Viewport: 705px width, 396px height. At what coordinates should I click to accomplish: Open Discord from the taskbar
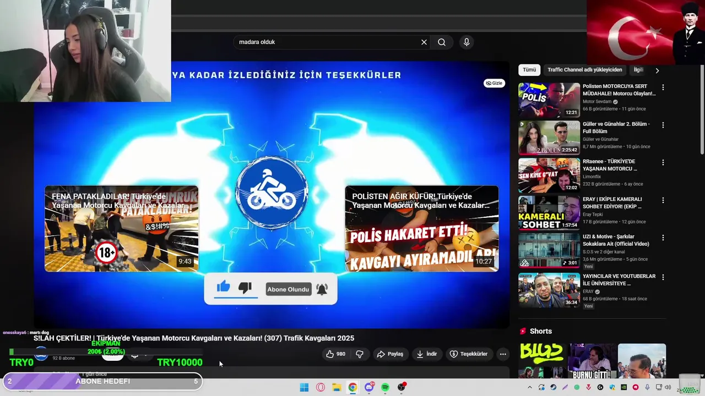tap(369, 387)
